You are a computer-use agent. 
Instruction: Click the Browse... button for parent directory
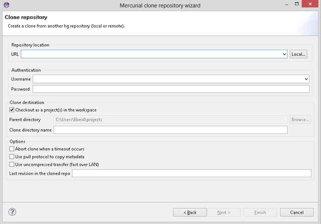(300, 119)
